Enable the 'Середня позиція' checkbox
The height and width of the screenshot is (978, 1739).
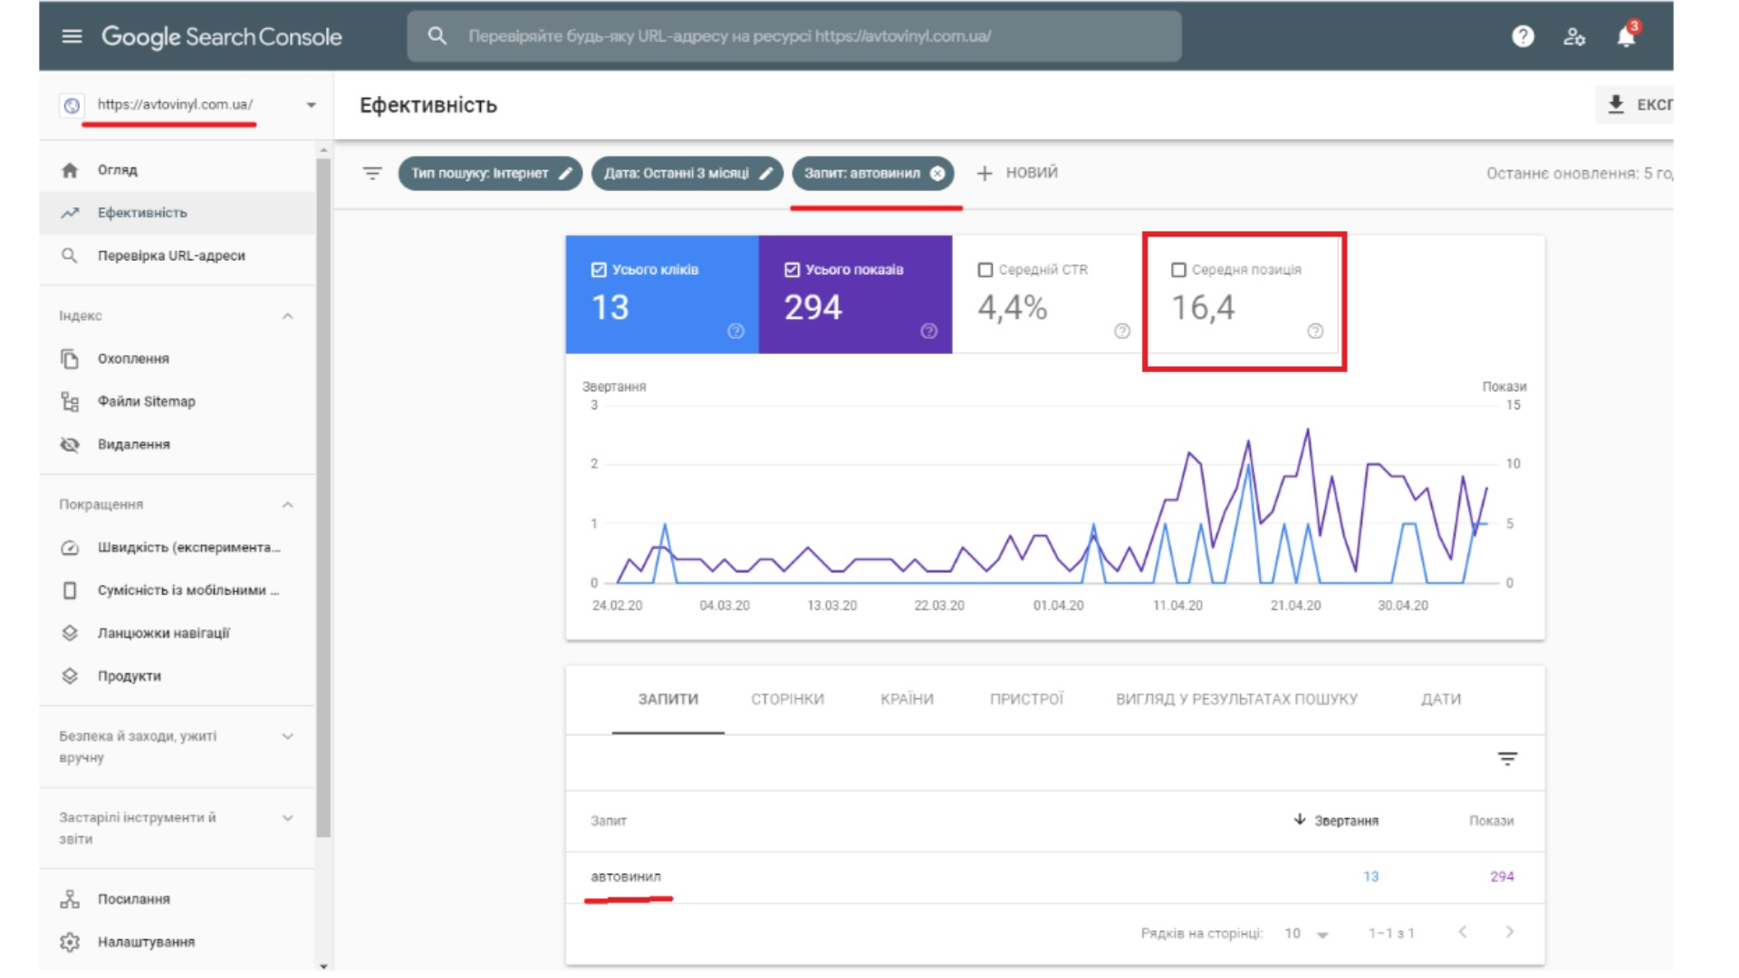click(1178, 270)
